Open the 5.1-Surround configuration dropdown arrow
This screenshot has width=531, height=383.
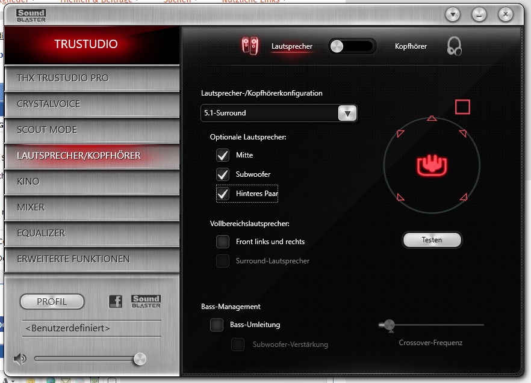click(x=347, y=113)
